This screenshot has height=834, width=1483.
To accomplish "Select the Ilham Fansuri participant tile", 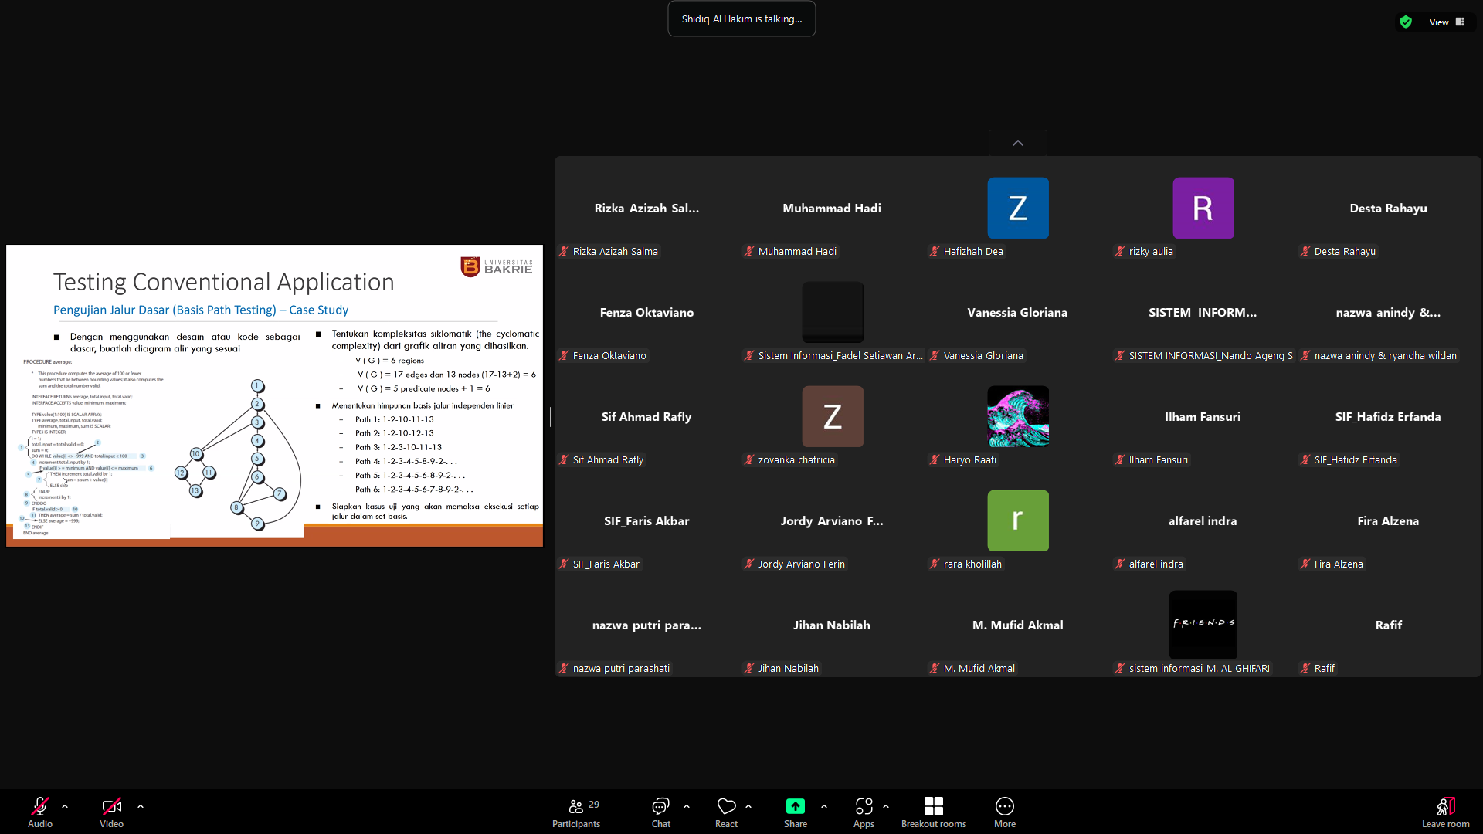I will click(1203, 417).
